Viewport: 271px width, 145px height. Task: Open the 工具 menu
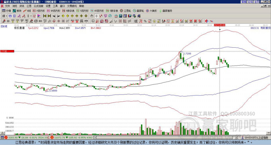[x=55, y=6]
